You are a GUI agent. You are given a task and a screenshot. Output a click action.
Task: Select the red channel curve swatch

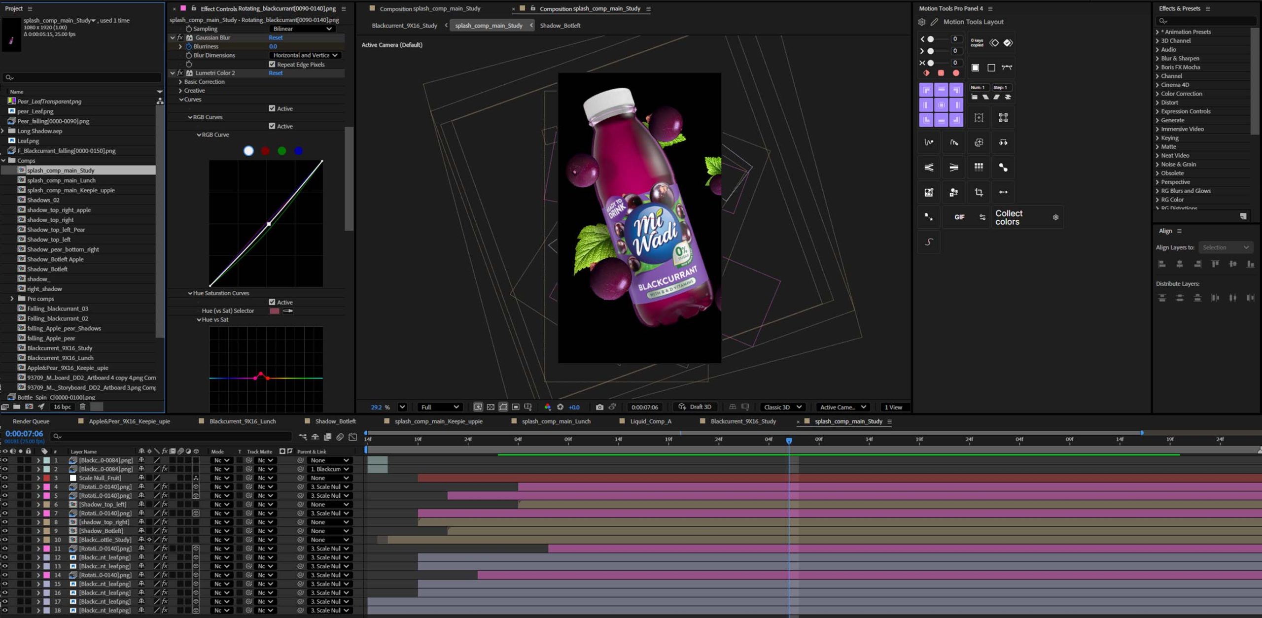click(265, 151)
